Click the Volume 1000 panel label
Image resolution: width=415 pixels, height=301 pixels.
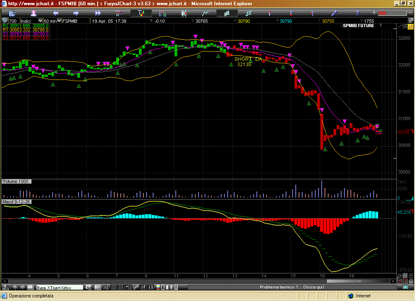pyautogui.click(x=16, y=181)
